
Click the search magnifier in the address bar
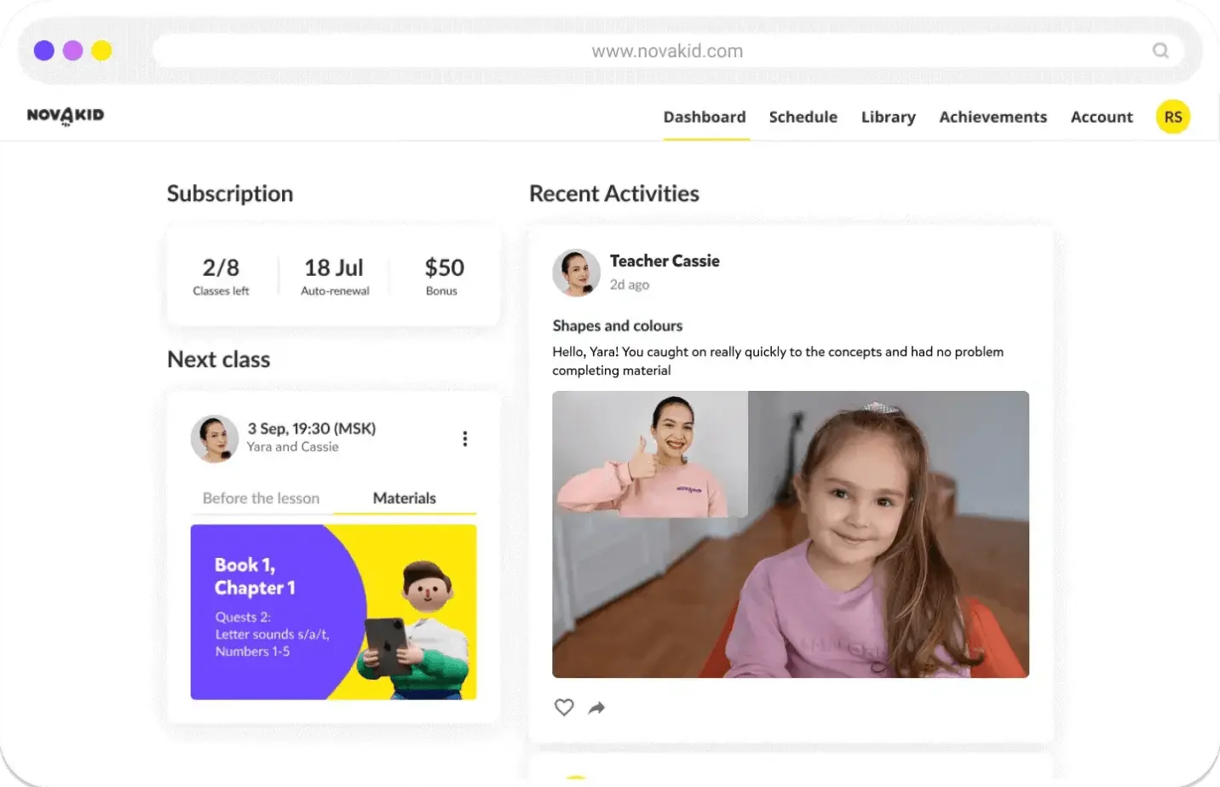coord(1160,50)
